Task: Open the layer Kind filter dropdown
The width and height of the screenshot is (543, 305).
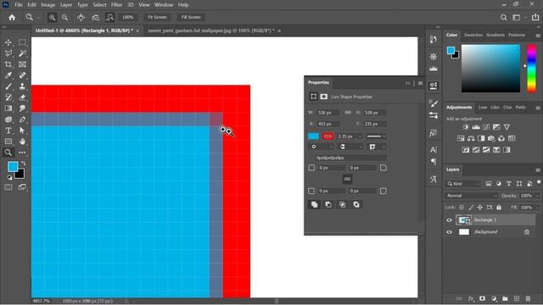Action: (462, 184)
